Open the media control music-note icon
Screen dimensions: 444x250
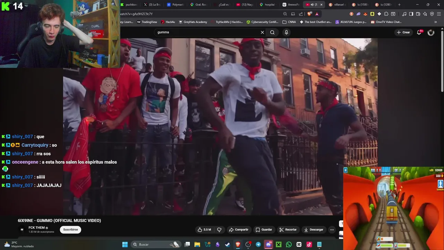[404, 14]
